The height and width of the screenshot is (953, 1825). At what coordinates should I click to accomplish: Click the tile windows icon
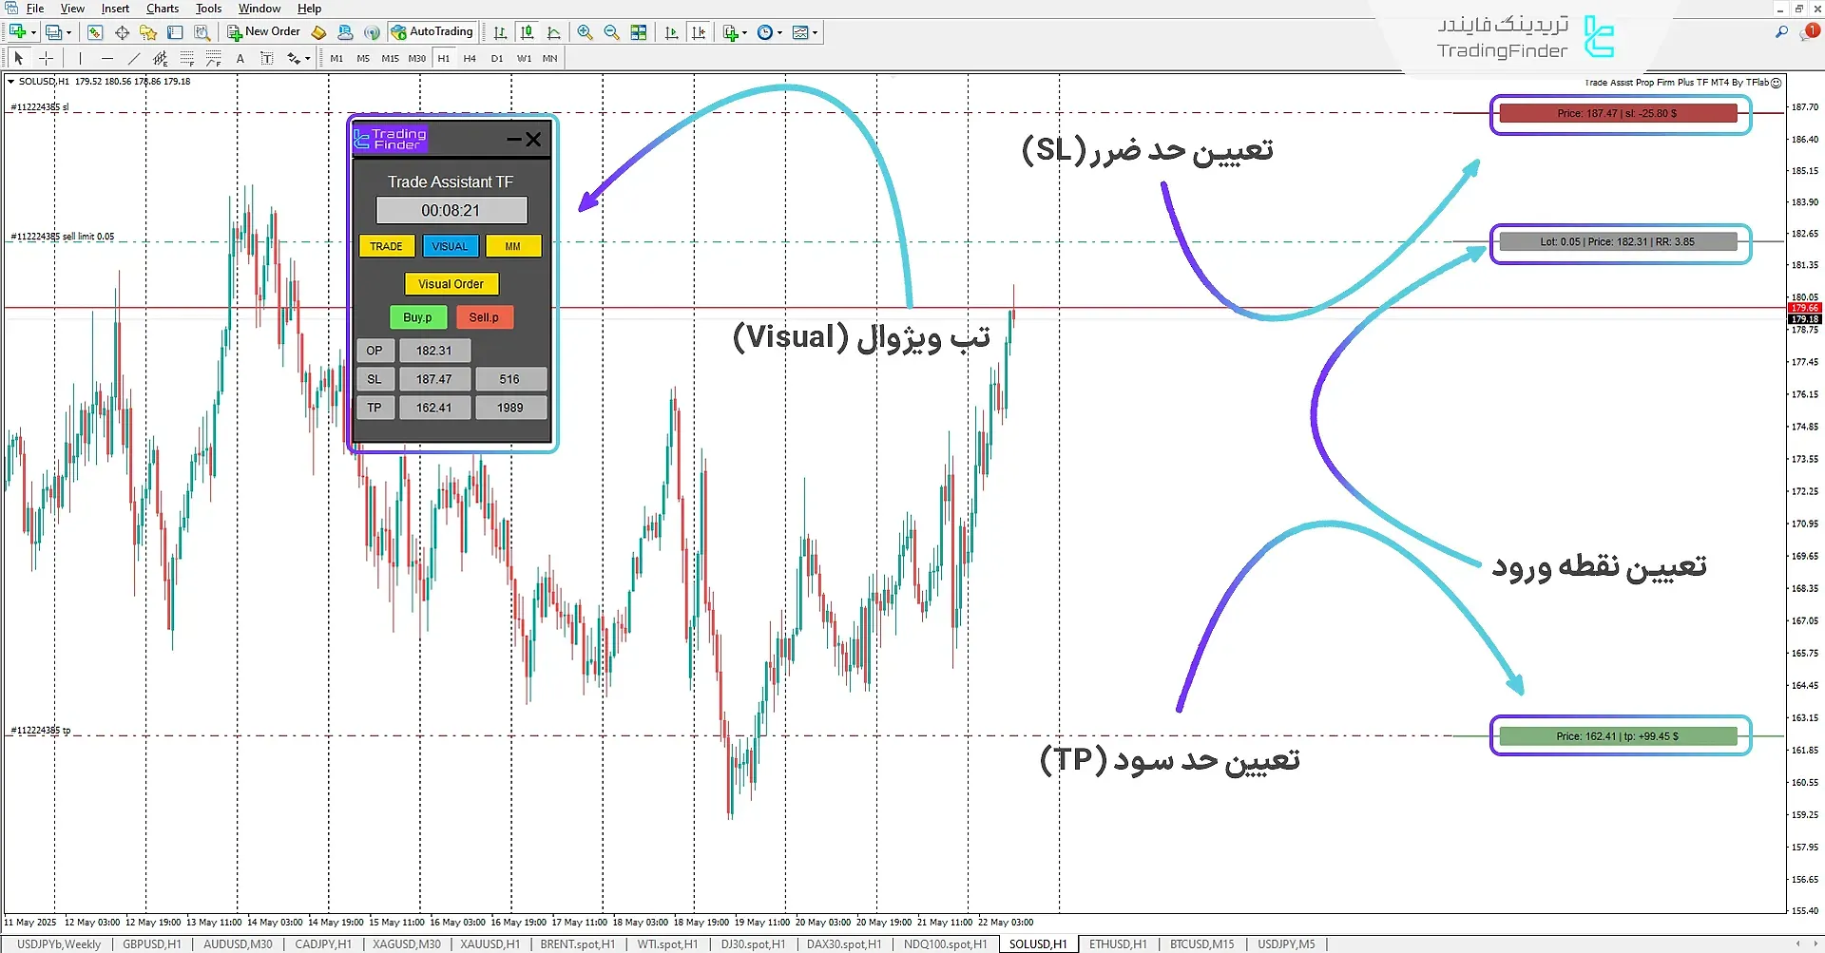click(x=639, y=32)
